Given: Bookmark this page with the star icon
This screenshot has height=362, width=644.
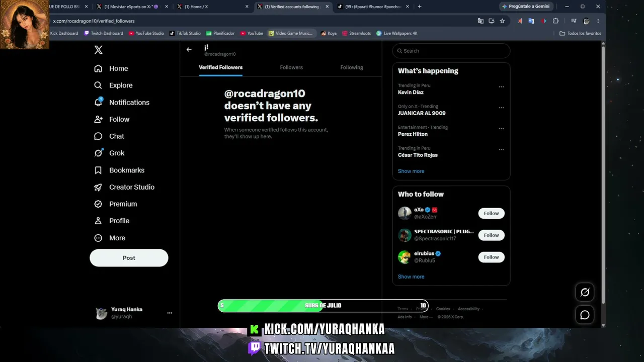Looking at the screenshot, I should tap(502, 21).
